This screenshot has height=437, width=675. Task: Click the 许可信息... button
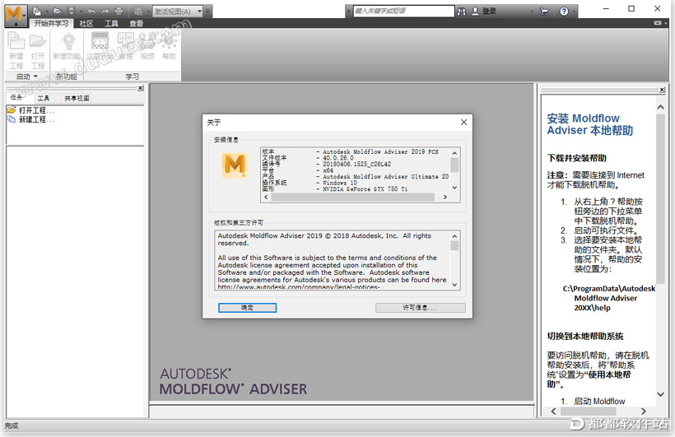420,308
